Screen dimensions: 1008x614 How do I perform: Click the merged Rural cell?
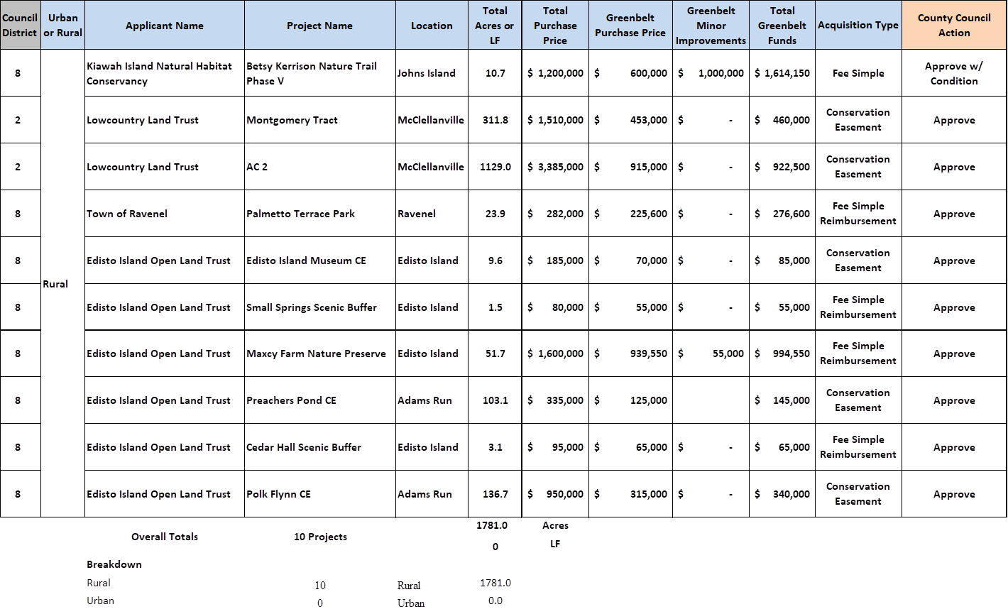(55, 284)
